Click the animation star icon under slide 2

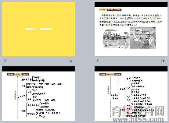(163, 61)
